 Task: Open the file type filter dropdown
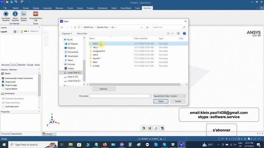tap(169, 96)
